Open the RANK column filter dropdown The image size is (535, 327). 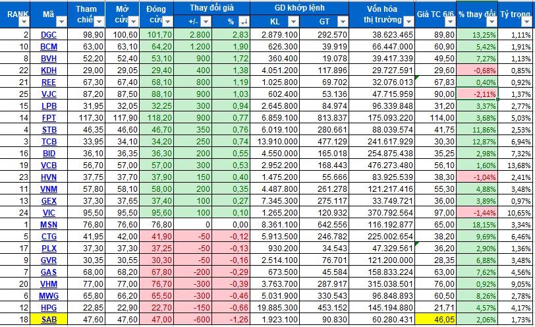pos(24,22)
